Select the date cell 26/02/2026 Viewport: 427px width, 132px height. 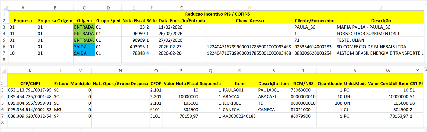pos(182,34)
